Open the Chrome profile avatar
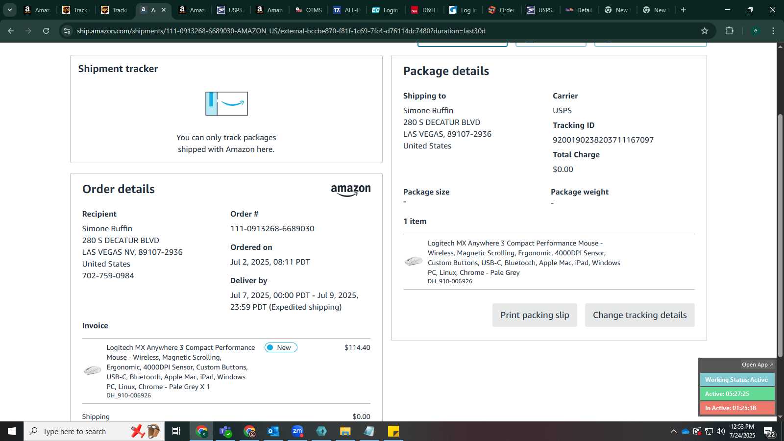This screenshot has width=784, height=441. [756, 31]
